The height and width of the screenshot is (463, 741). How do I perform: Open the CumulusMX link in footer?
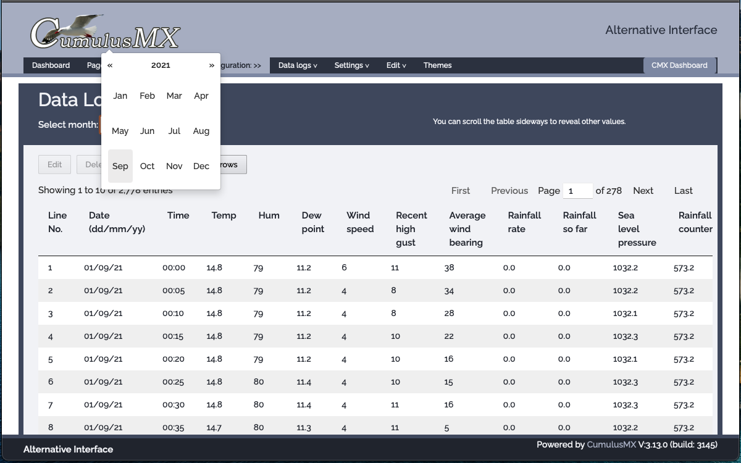pyautogui.click(x=611, y=444)
